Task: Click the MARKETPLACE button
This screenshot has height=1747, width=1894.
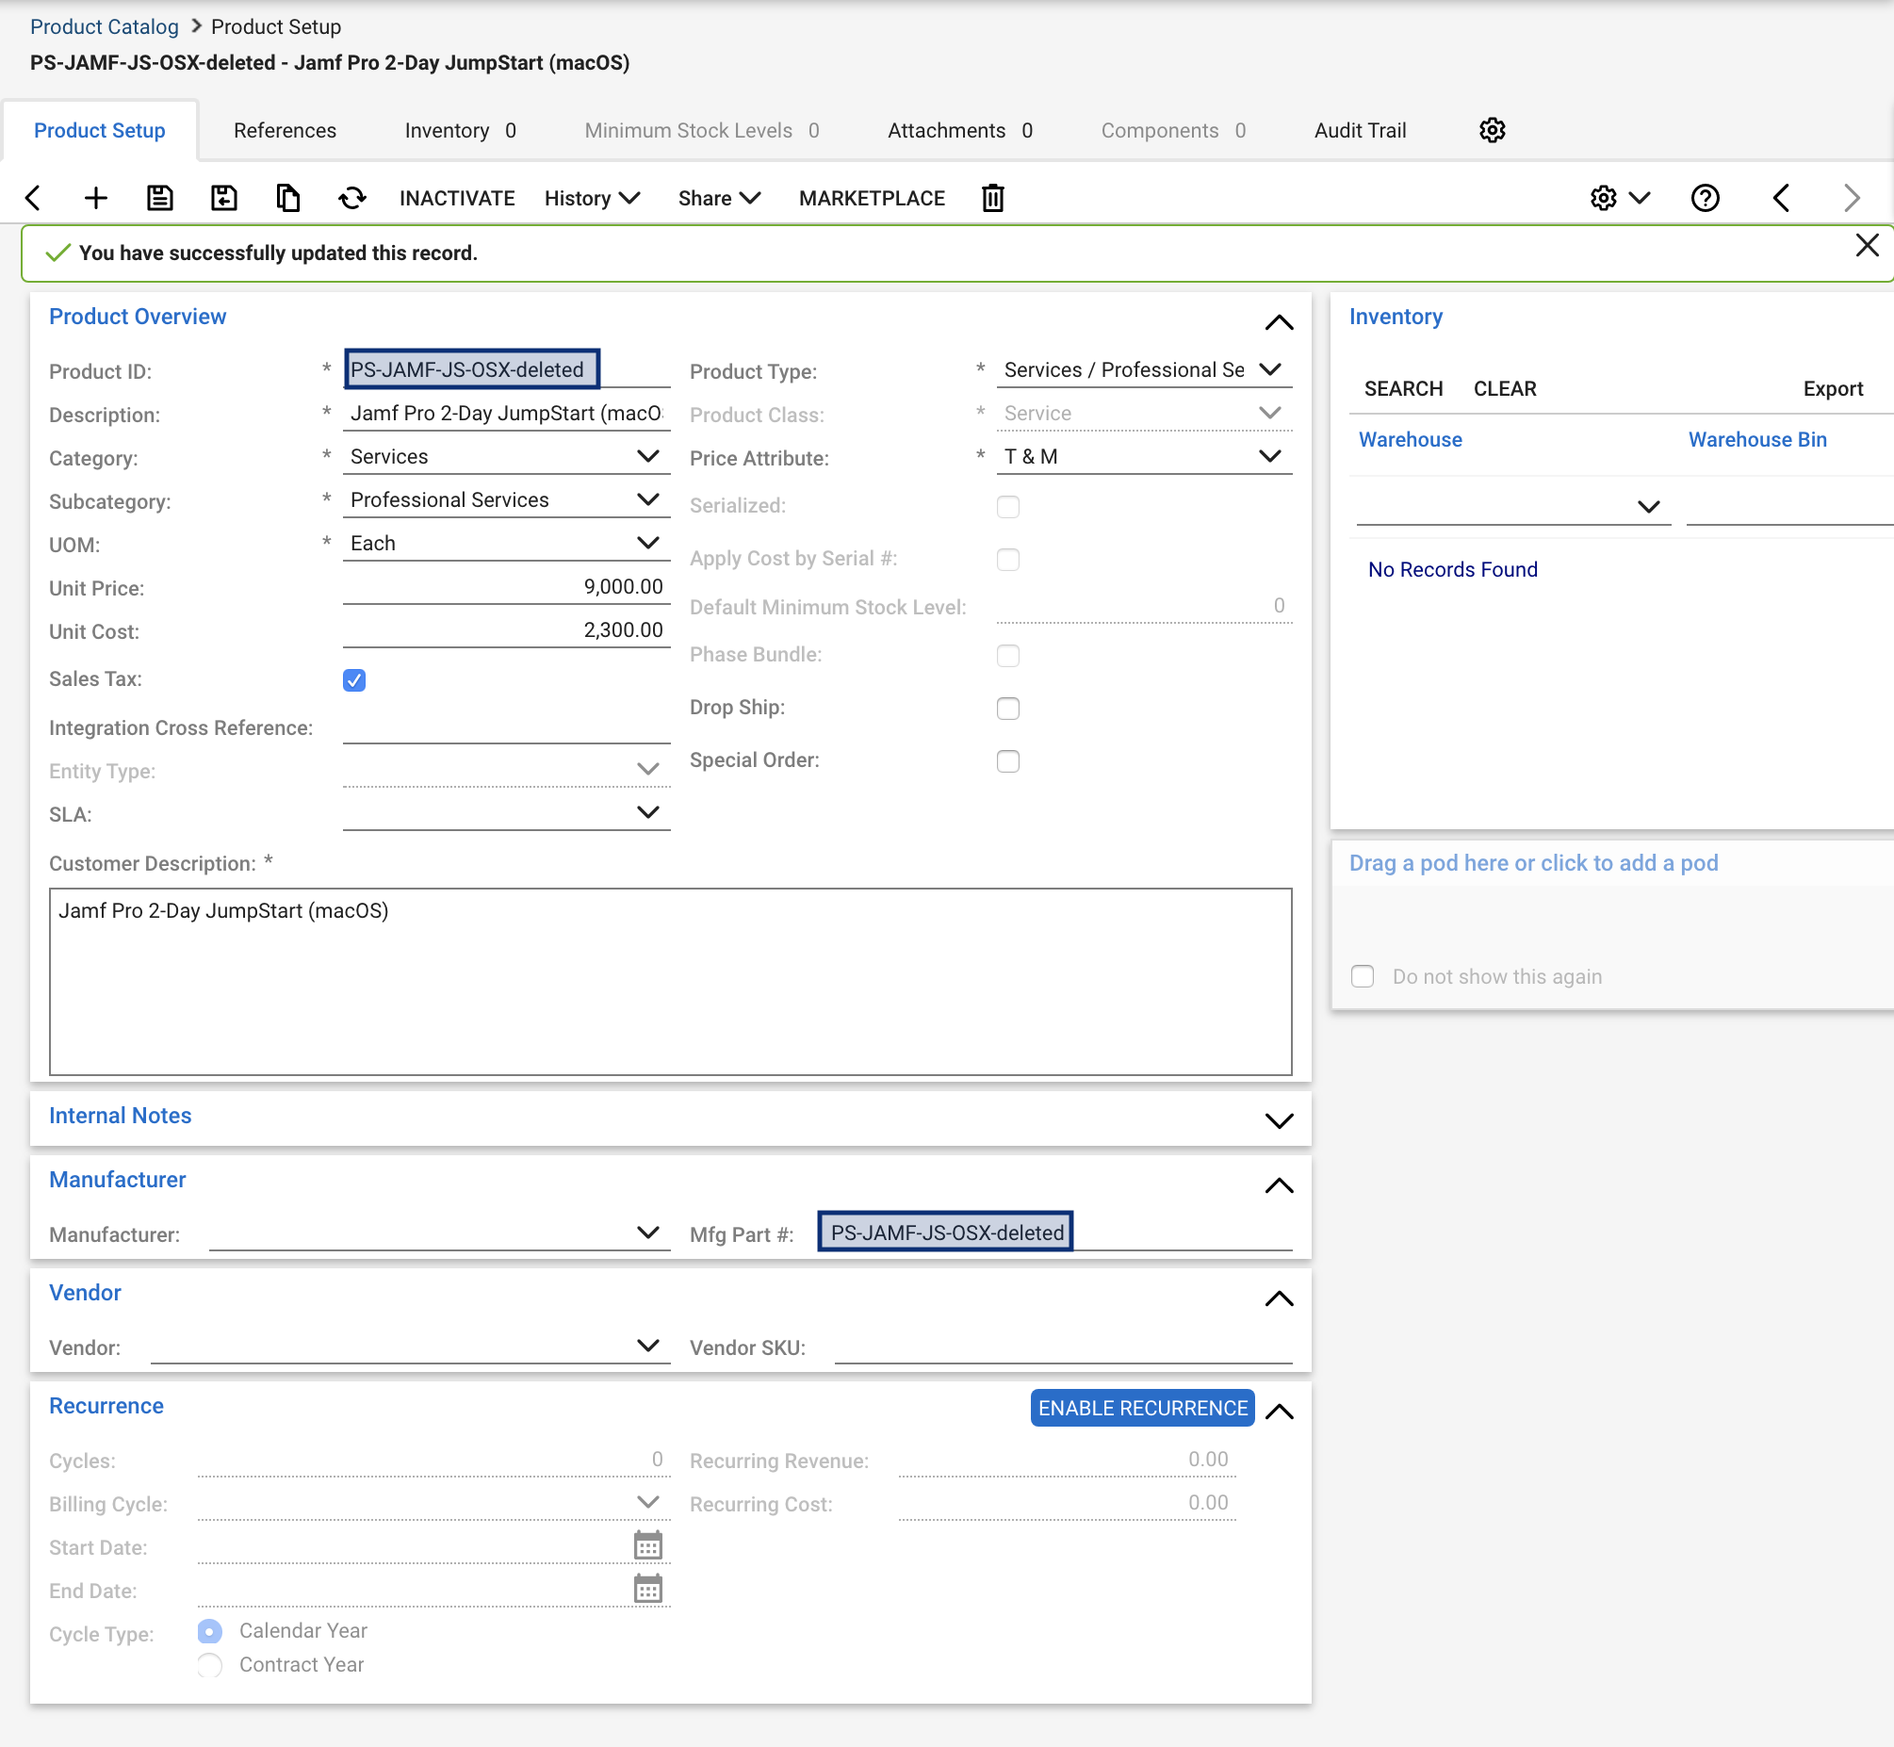Action: click(872, 198)
